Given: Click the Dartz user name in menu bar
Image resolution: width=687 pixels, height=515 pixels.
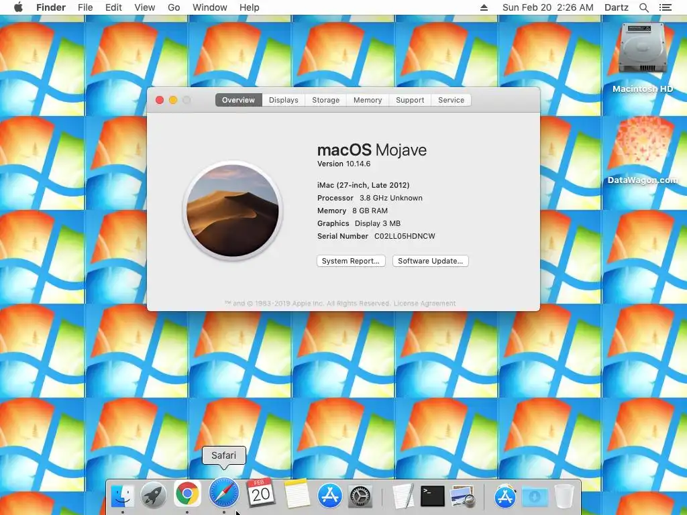Looking at the screenshot, I should tap(616, 7).
